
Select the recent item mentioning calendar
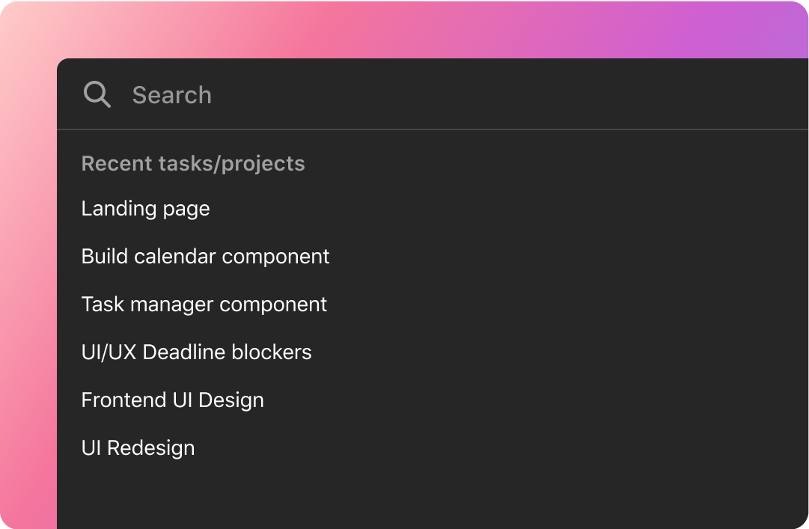point(205,256)
